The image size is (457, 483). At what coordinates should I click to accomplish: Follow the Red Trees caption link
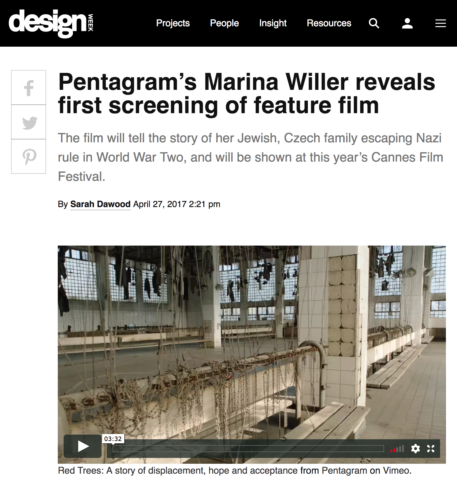(x=178, y=471)
